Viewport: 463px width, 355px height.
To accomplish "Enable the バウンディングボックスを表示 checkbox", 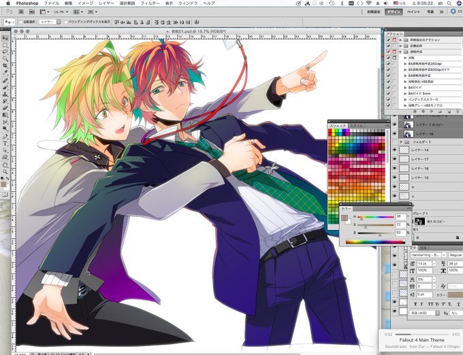I will 66,22.
